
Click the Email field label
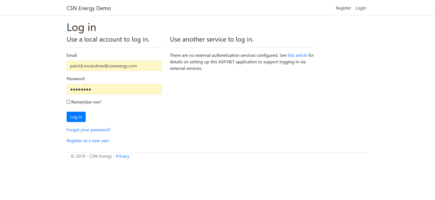[x=72, y=55]
